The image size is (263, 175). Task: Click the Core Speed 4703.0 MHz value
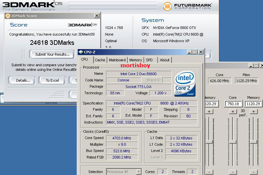(x=122, y=138)
